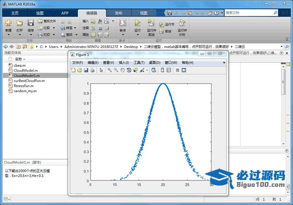Select the Rotate 3D tool
This screenshot has height=205, width=293.
[129, 70]
